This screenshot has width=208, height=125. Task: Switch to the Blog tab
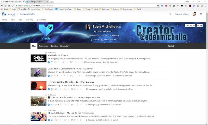34,46
